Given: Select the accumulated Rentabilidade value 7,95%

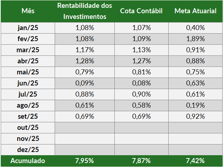Looking at the screenshot, I should [x=85, y=161].
